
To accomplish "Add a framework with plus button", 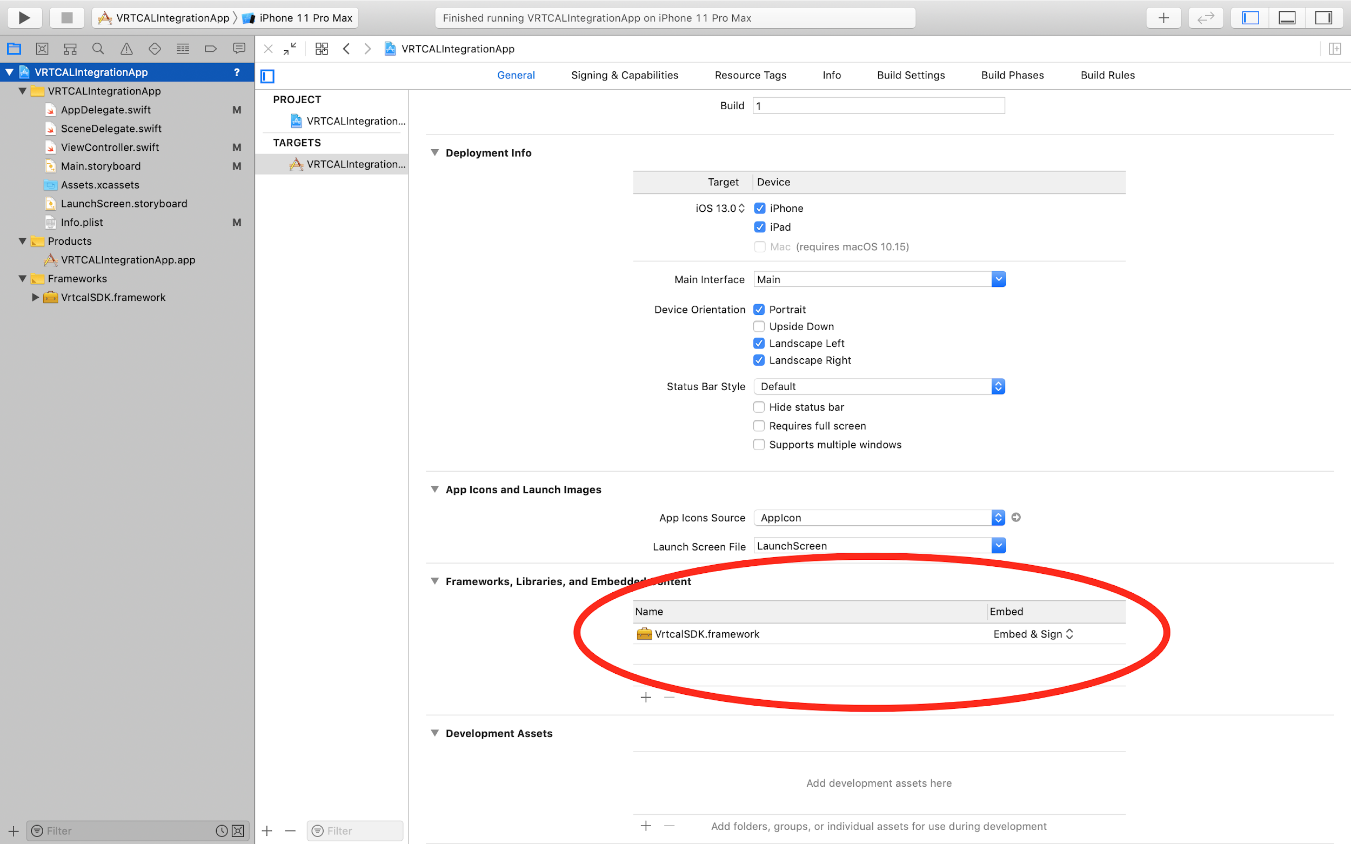I will 646,698.
